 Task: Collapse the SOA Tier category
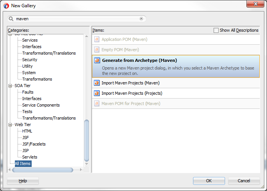click(11, 86)
